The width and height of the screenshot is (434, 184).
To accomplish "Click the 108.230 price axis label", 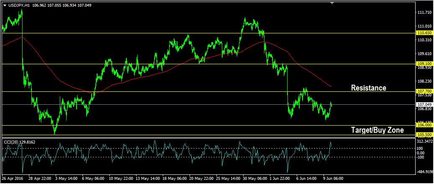I will (x=425, y=81).
